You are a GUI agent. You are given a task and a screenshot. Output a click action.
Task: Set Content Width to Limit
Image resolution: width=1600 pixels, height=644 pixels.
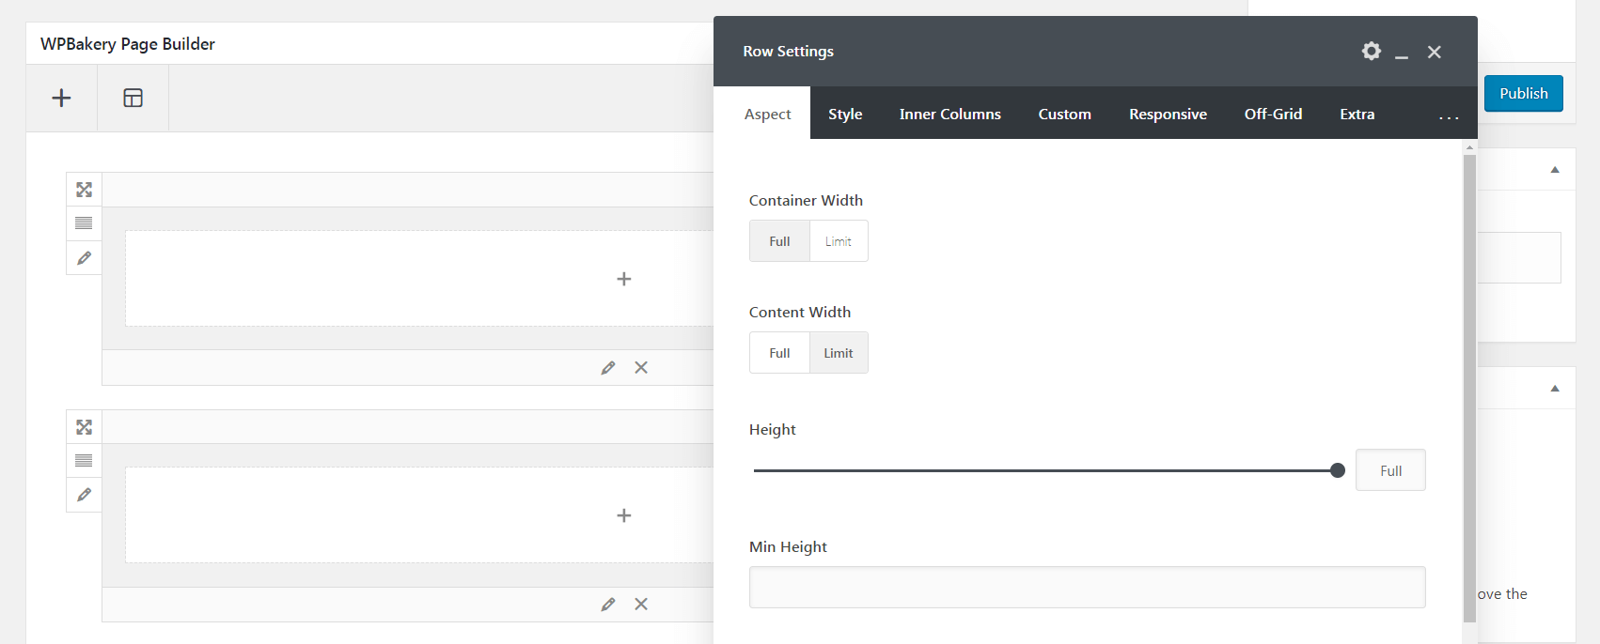[839, 353]
